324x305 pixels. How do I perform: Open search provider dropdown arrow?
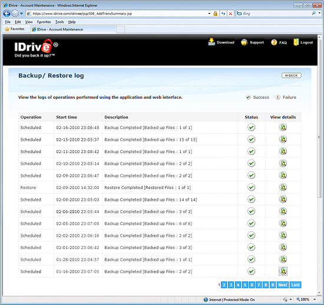coord(319,14)
